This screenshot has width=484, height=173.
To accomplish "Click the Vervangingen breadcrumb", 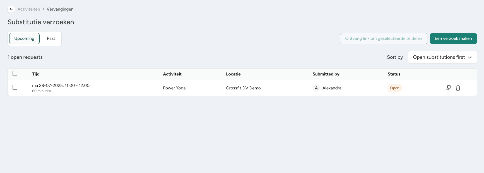I will click(x=60, y=9).
